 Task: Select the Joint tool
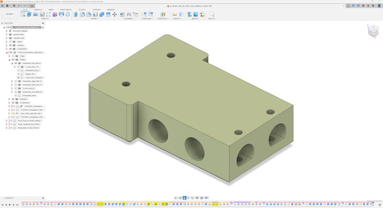coord(129,14)
